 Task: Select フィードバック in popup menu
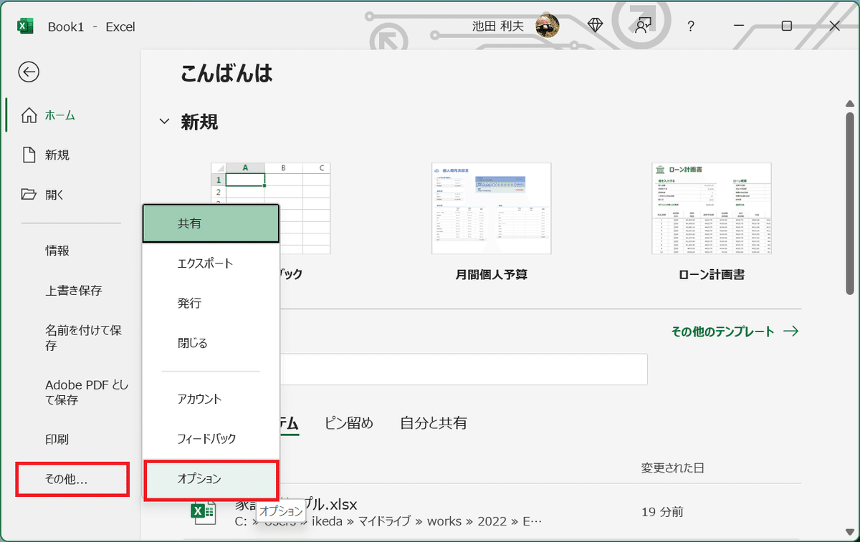point(211,438)
